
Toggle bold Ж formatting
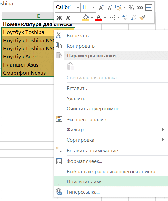click(59, 18)
